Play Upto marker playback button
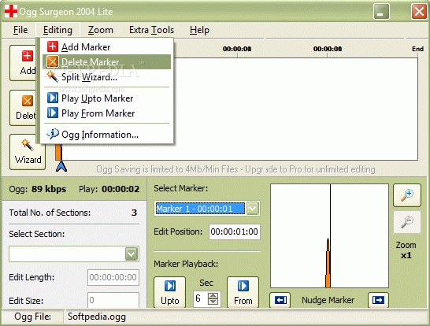430x326 pixels. pos(170,292)
